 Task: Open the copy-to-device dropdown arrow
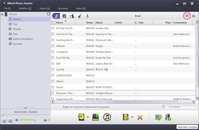(x=88, y=117)
